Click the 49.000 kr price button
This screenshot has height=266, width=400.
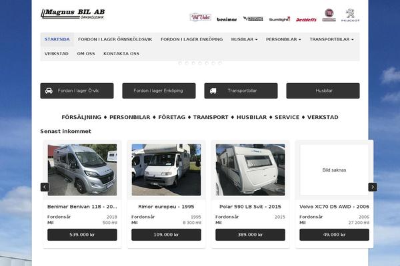pos(334,235)
